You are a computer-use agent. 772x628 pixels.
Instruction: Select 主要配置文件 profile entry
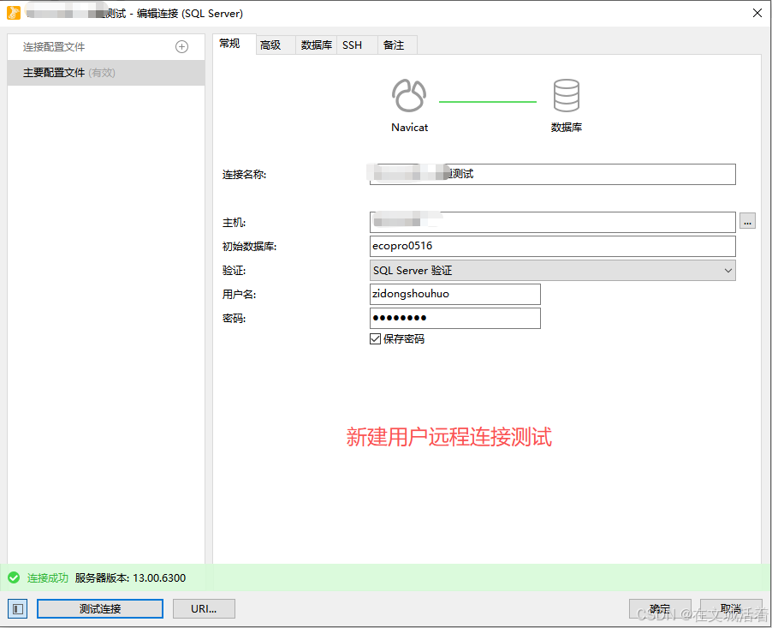tap(106, 73)
